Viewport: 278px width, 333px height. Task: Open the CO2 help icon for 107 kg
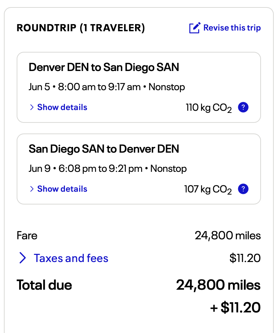click(243, 189)
